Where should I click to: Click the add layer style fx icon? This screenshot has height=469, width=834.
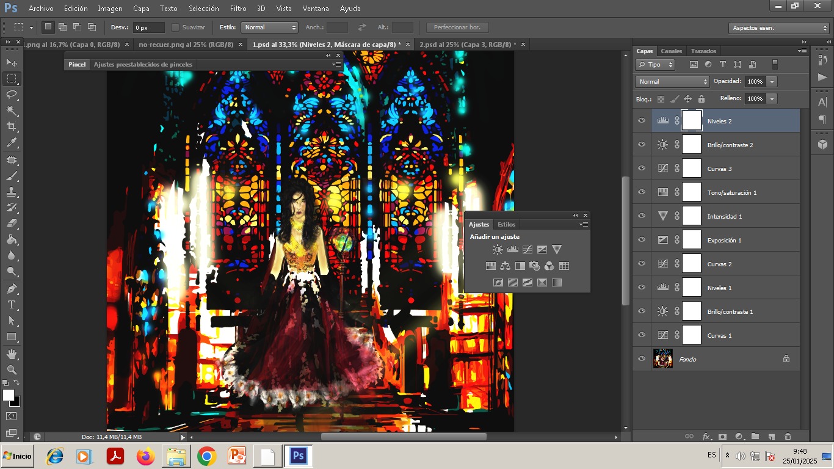[706, 437]
